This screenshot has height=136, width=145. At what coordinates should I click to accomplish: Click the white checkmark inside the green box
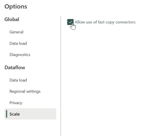70,22
